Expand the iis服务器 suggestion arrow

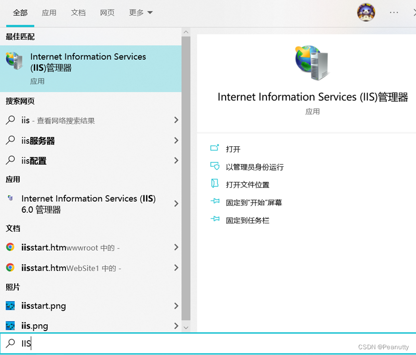point(176,140)
